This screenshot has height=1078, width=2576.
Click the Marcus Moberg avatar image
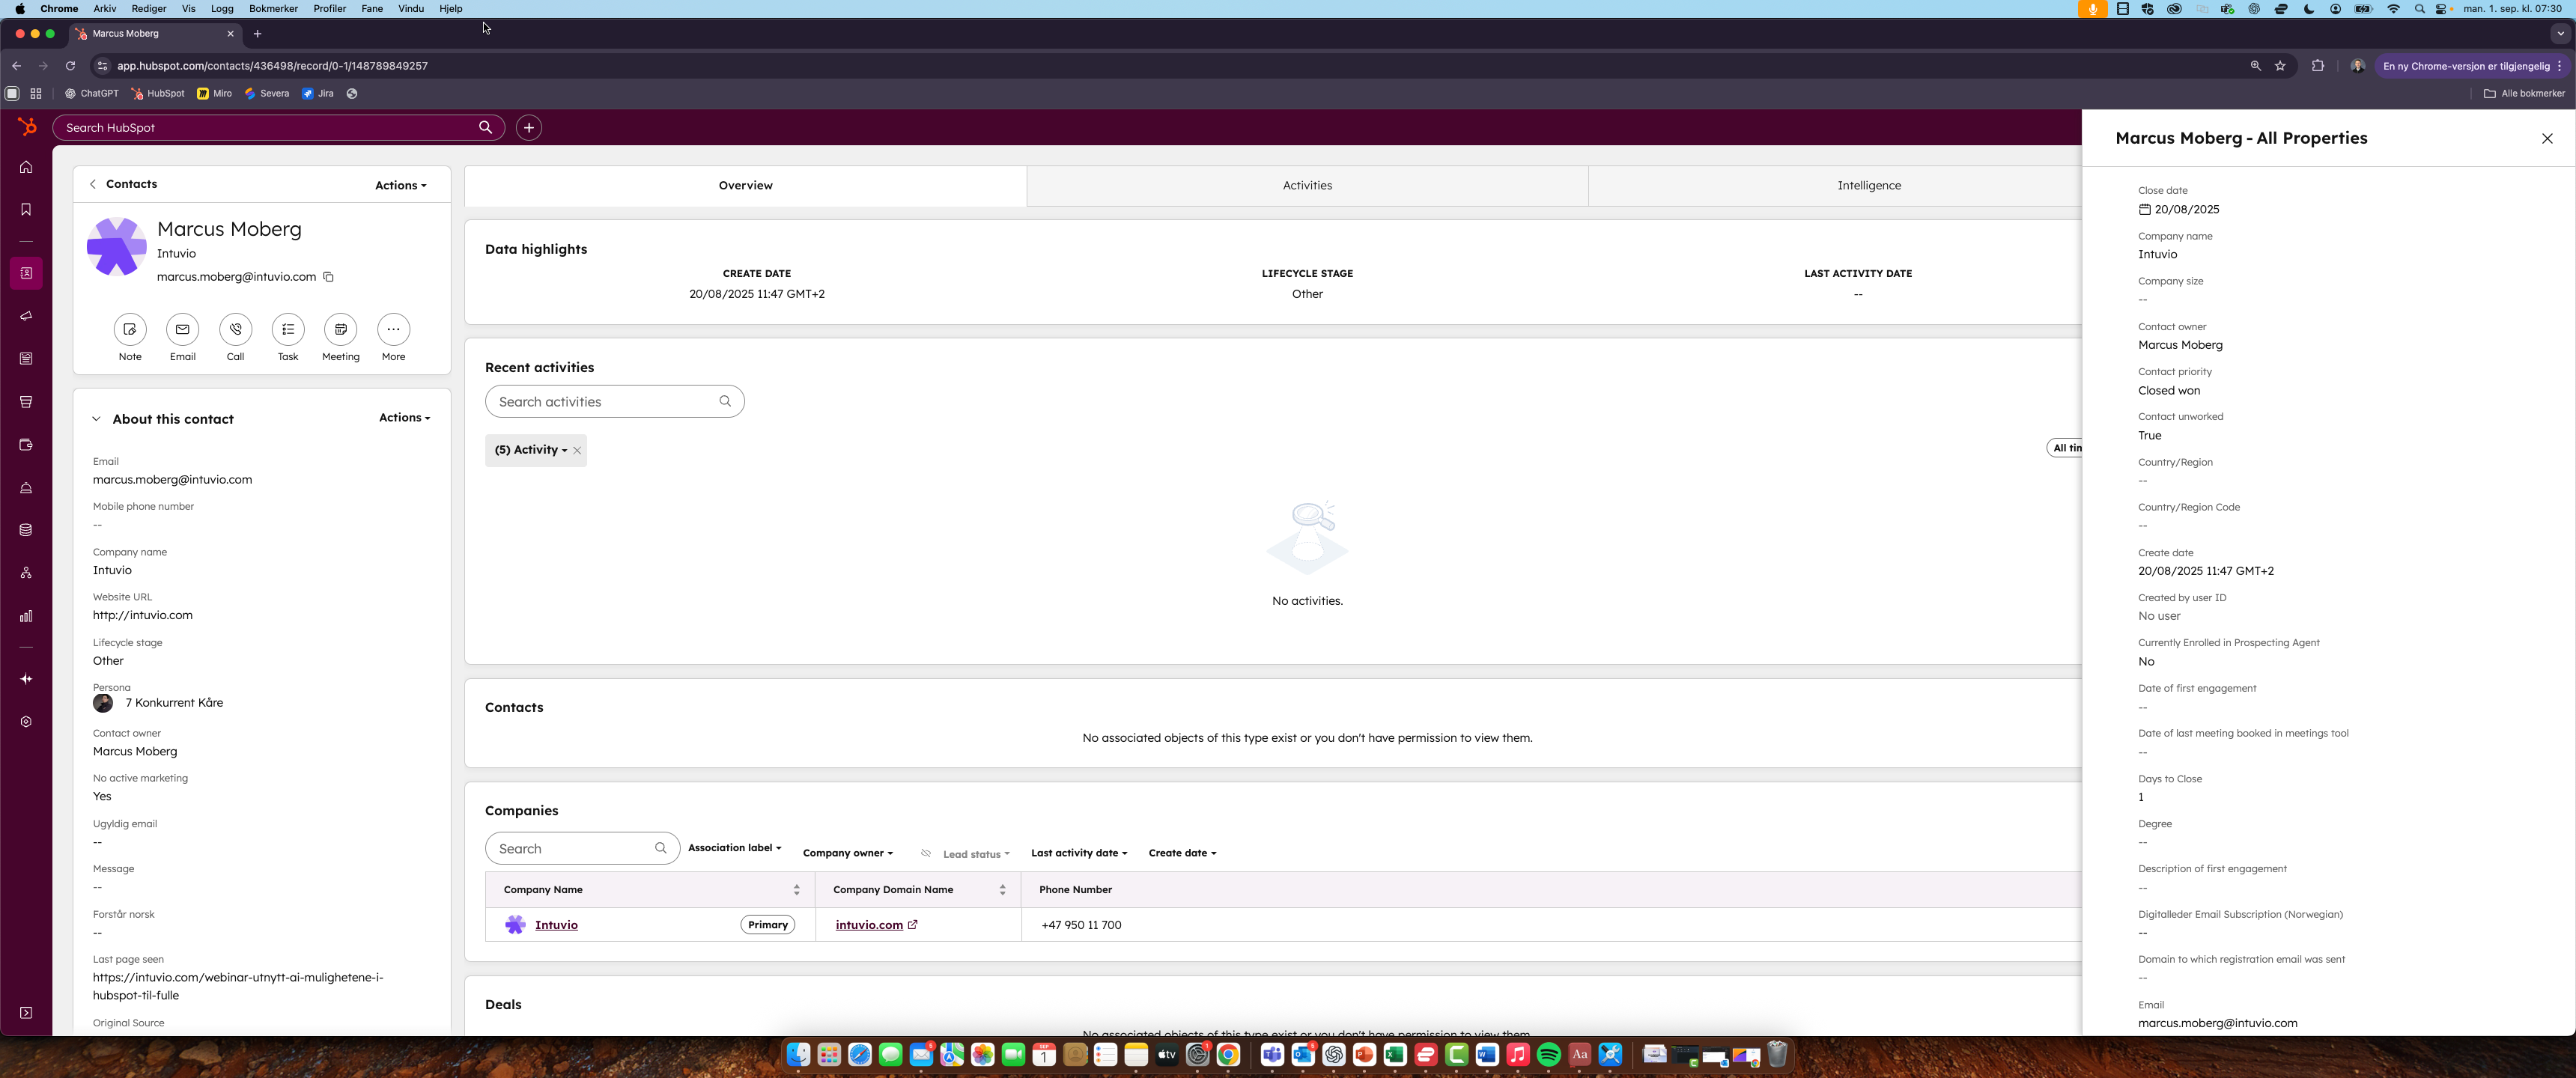116,246
